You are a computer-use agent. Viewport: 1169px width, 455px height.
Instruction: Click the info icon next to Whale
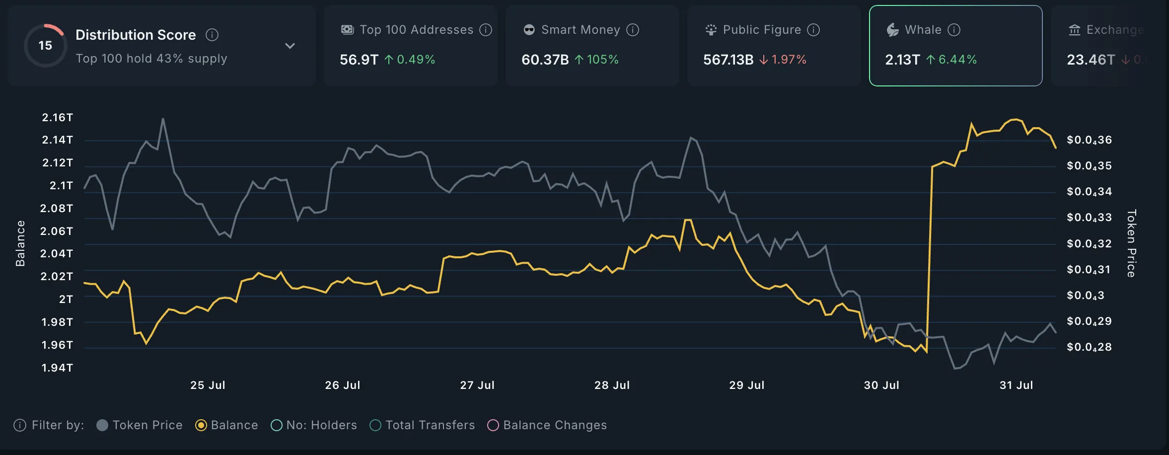click(954, 30)
